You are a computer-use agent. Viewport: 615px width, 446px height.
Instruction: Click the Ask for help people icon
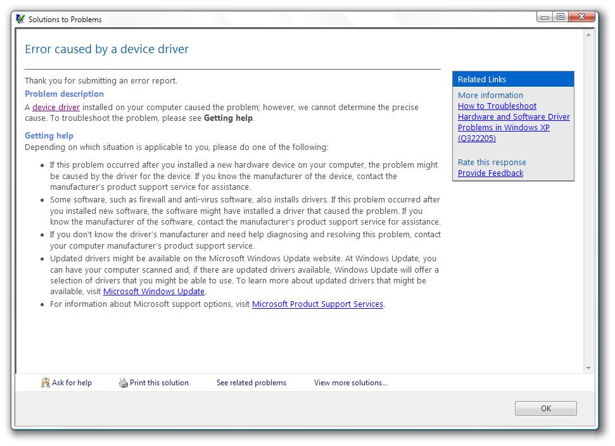click(46, 383)
